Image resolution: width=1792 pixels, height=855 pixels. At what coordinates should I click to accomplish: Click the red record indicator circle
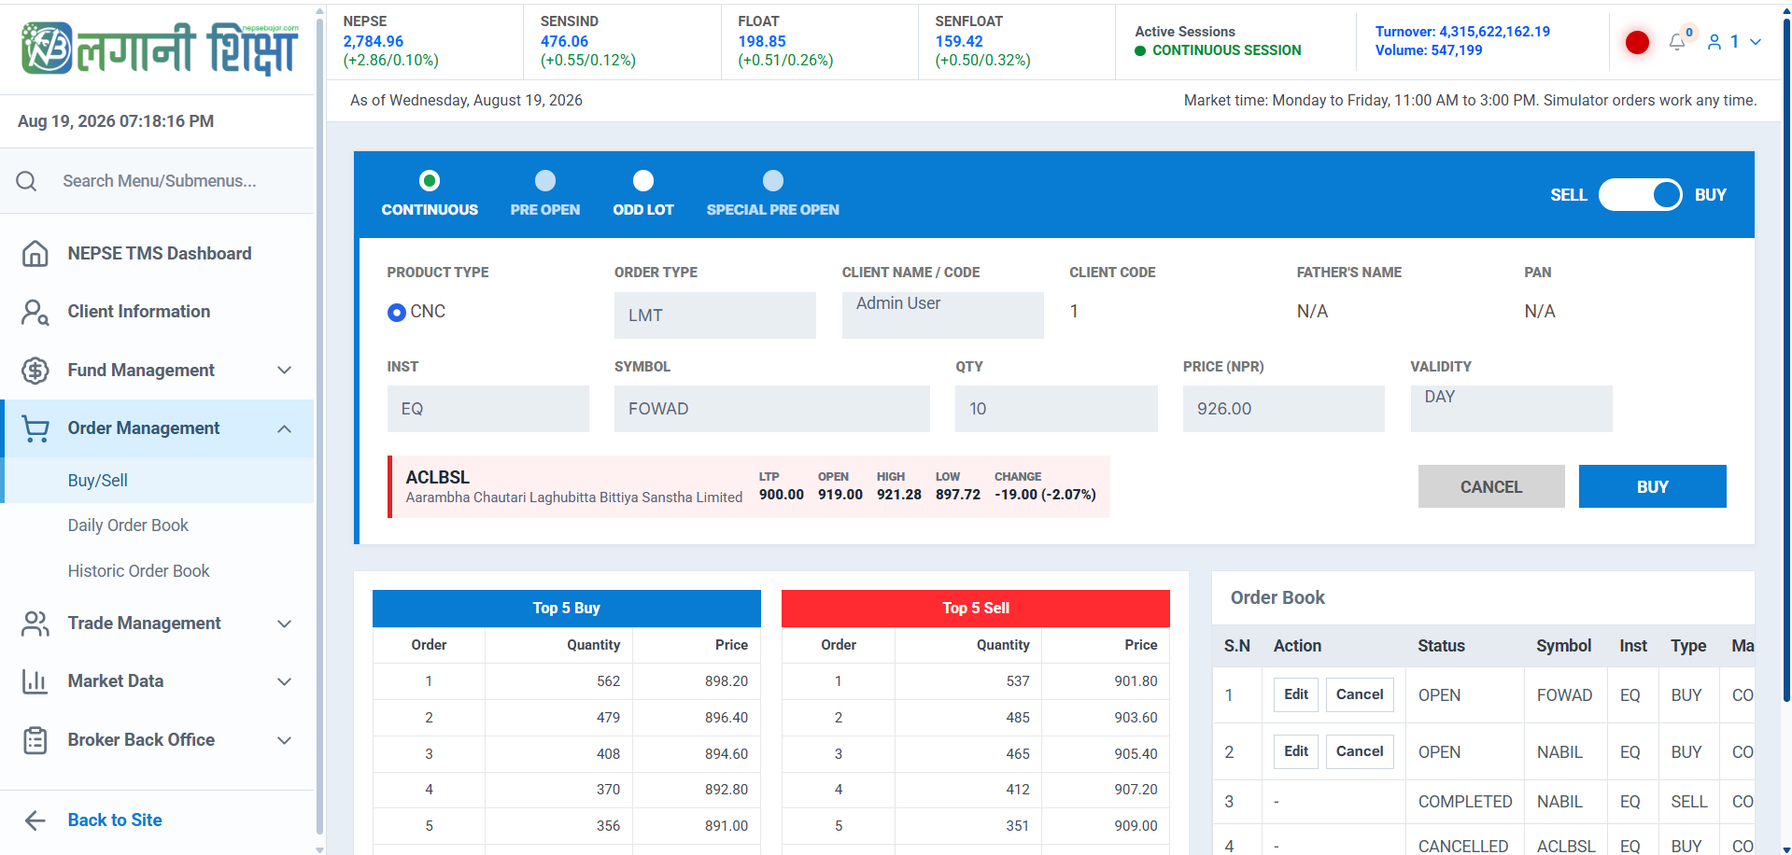tap(1637, 42)
